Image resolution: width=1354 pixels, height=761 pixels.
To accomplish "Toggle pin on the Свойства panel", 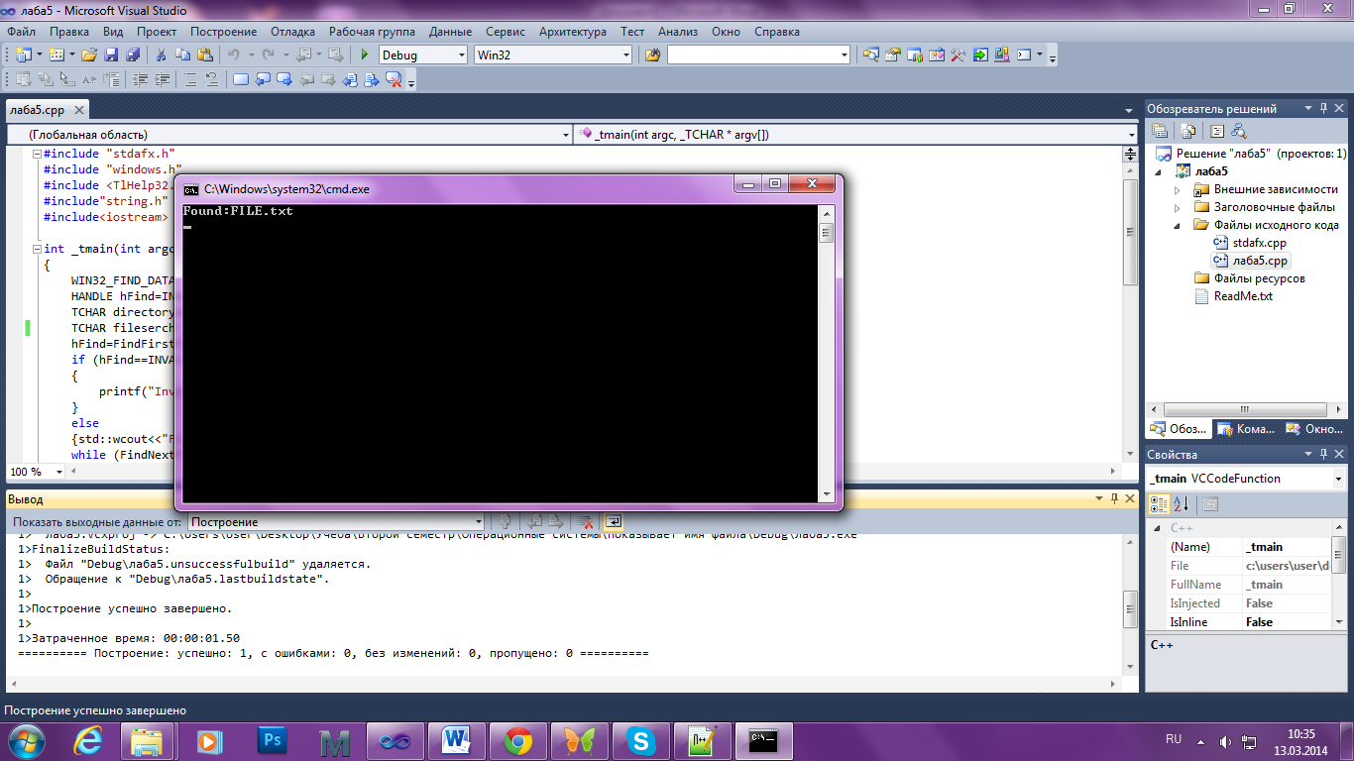I will [x=1323, y=454].
